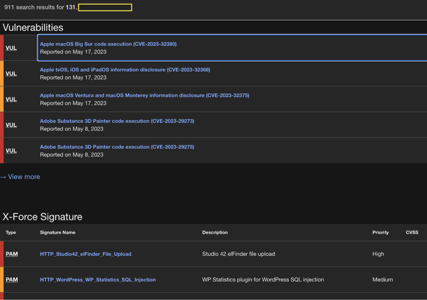Sort by the CVSS column header
Image resolution: width=427 pixels, height=300 pixels.
[412, 232]
